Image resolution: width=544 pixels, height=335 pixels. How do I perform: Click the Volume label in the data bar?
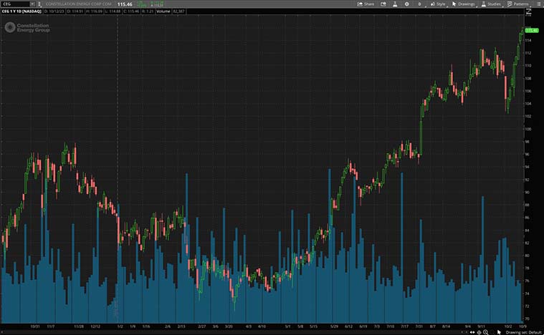[x=163, y=11]
